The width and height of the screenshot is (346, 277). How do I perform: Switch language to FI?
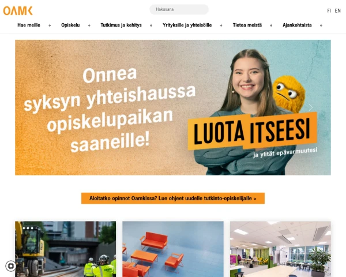coord(329,10)
